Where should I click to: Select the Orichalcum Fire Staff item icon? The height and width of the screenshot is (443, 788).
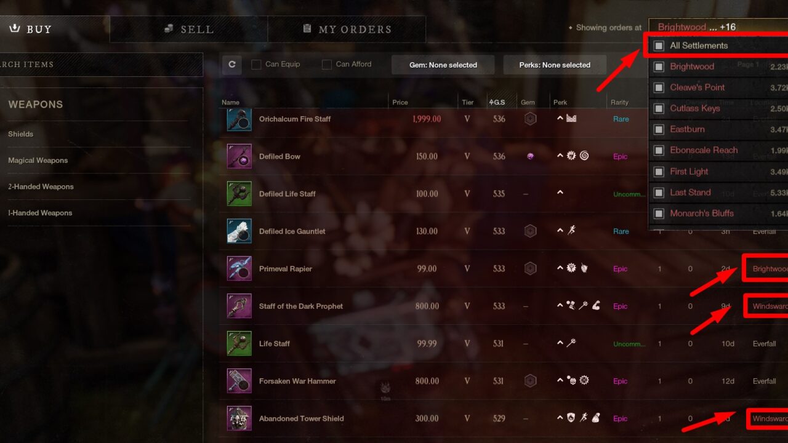239,119
